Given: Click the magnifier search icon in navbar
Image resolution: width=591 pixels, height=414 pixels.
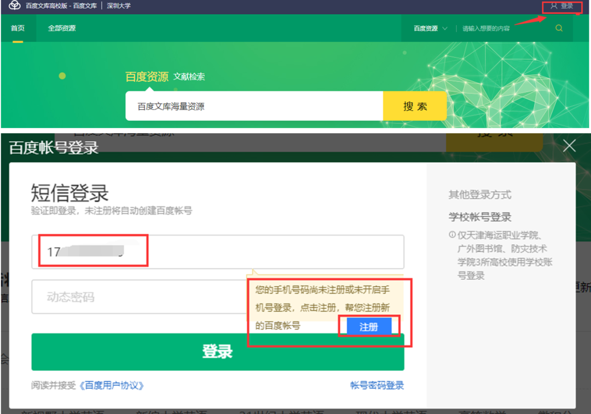Looking at the screenshot, I should click(558, 27).
